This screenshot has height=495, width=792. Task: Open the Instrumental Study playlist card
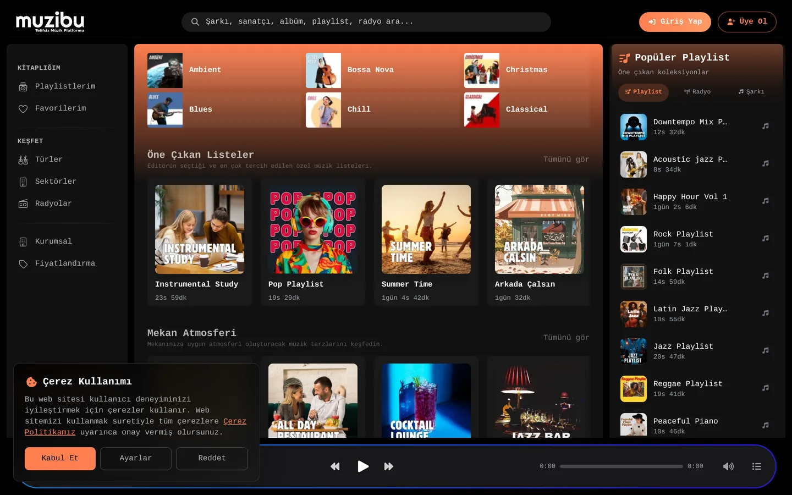pyautogui.click(x=200, y=242)
